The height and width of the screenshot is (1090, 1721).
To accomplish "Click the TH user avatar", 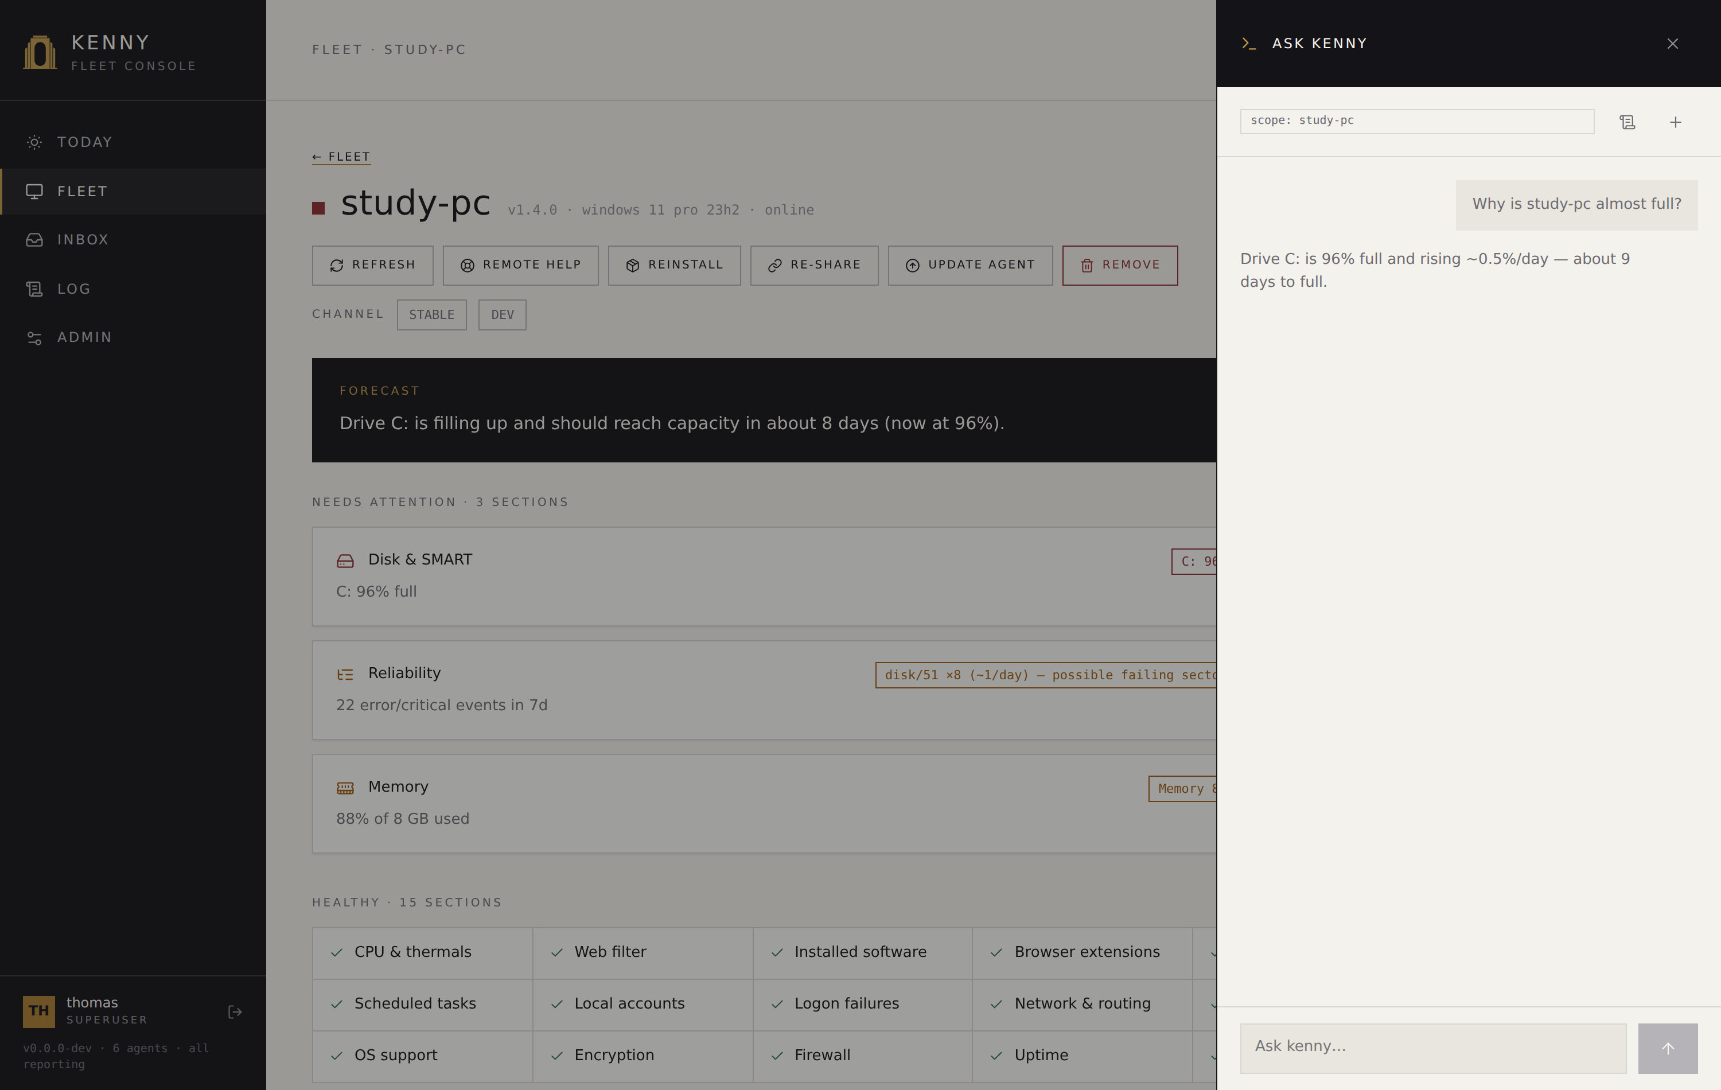I will 38,1011.
